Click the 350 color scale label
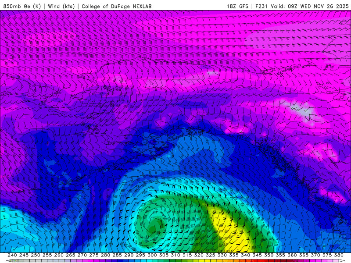351x263 pixels. tap(269, 255)
